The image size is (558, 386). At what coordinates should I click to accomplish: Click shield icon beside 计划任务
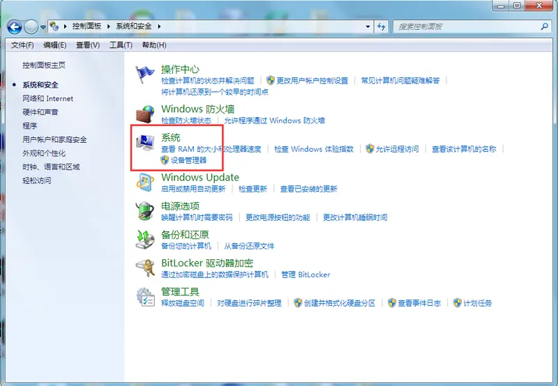pos(458,303)
